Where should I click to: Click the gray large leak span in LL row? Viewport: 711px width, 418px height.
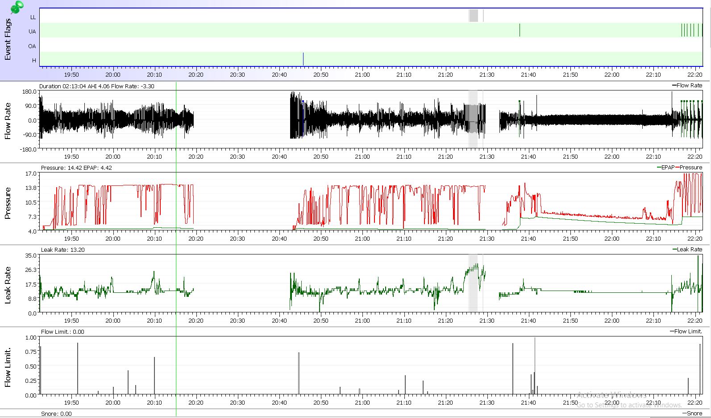click(x=473, y=15)
